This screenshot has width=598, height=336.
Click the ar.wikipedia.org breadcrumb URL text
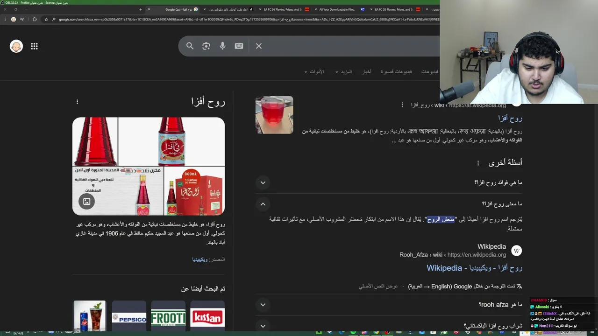458,105
